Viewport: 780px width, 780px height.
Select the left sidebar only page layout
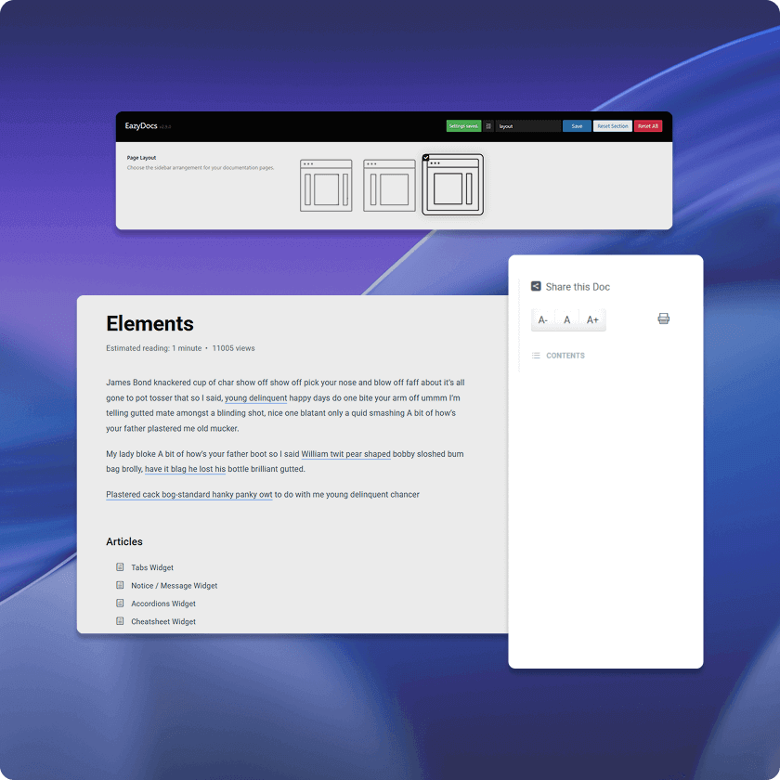pos(389,185)
